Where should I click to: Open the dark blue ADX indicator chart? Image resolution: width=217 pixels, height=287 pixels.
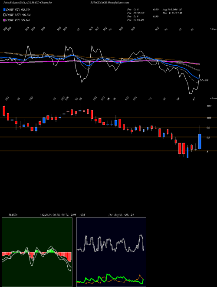(111, 252)
